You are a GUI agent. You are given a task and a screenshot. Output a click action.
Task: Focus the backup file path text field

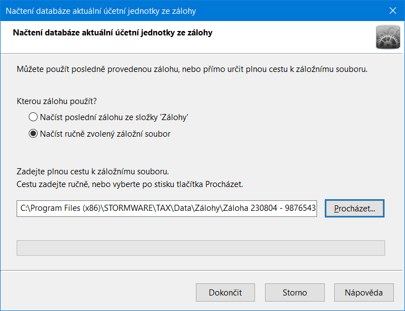[x=167, y=209]
